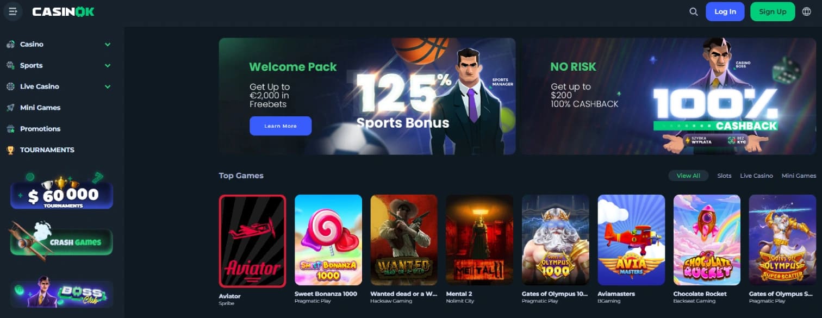The height and width of the screenshot is (318, 822).
Task: Click the Promotions gift icon in the sidebar
Action: pyautogui.click(x=10, y=129)
